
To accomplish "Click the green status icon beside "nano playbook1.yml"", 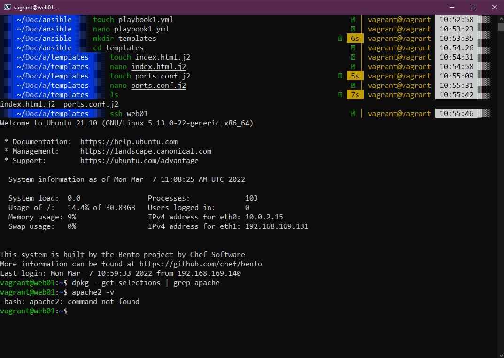I will (352, 29).
